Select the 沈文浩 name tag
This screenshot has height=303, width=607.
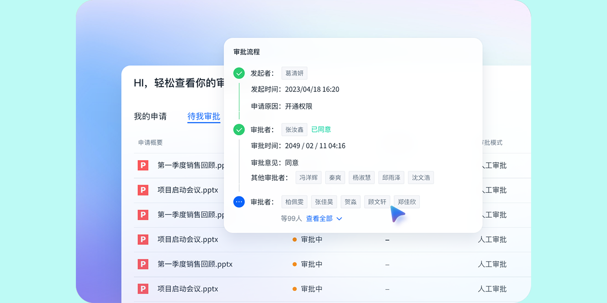click(x=421, y=178)
